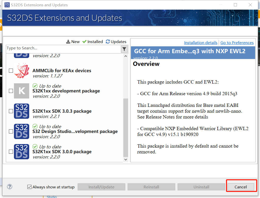Click the gray K icon of S32K1xx development package
The width and height of the screenshot is (260, 198).
click(22, 91)
